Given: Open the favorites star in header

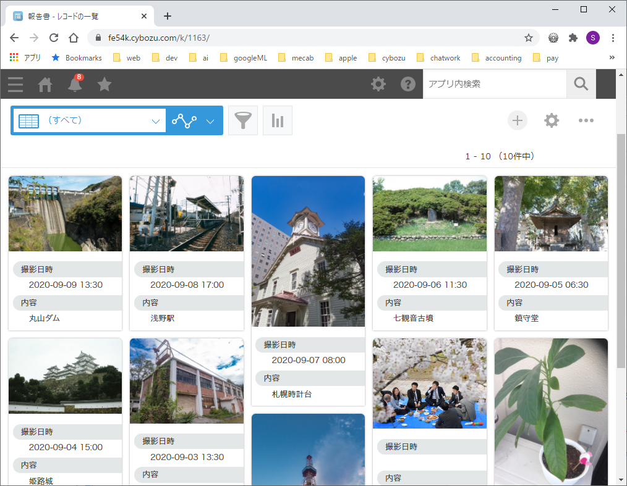Looking at the screenshot, I should (x=105, y=85).
